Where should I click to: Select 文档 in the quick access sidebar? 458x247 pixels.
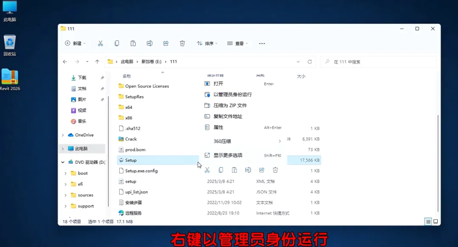(82, 89)
